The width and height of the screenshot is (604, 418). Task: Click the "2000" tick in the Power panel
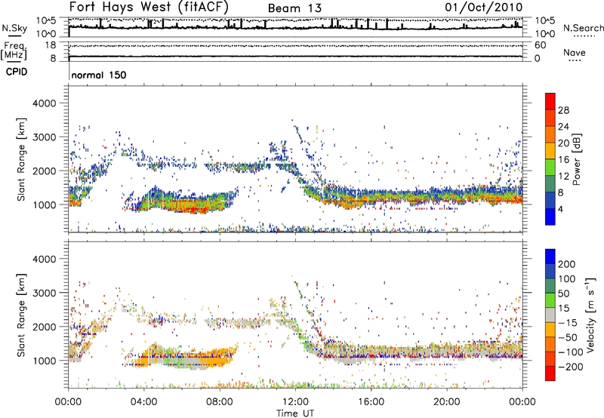[44, 171]
